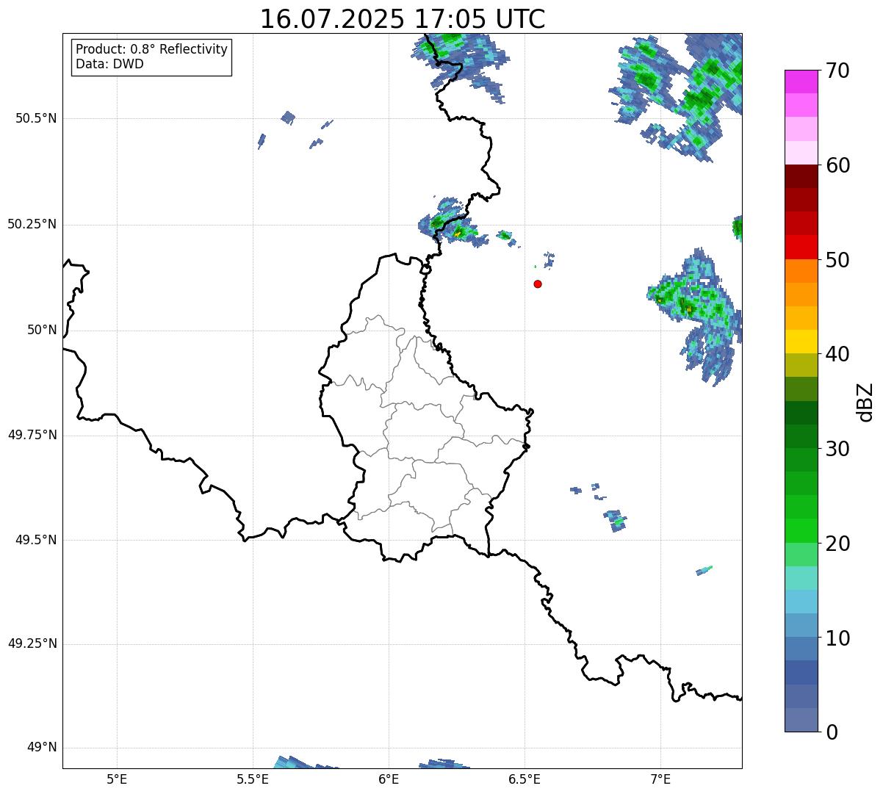Click the colorbar tick label 30

click(x=837, y=449)
